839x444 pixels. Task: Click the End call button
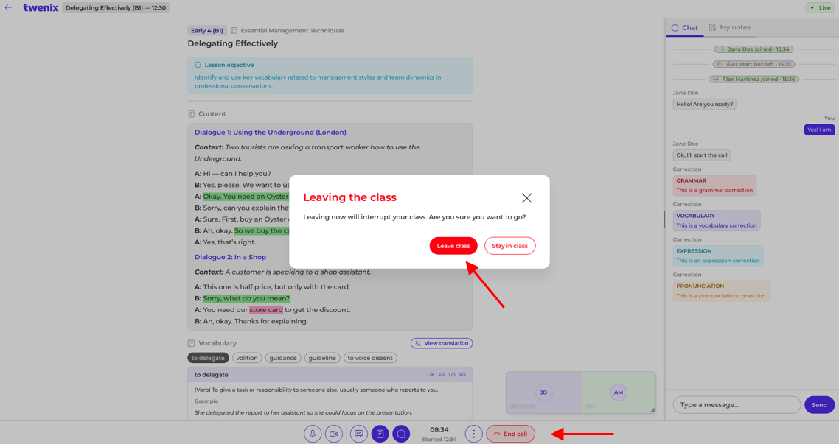[x=510, y=434]
